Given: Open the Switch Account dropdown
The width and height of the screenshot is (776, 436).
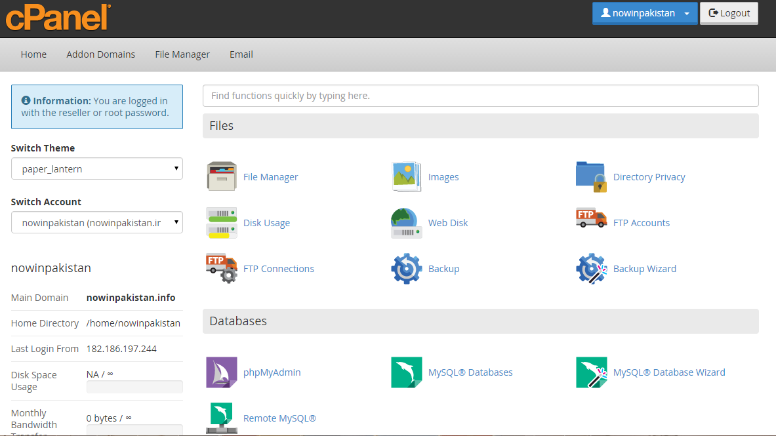Looking at the screenshot, I should coord(97,223).
